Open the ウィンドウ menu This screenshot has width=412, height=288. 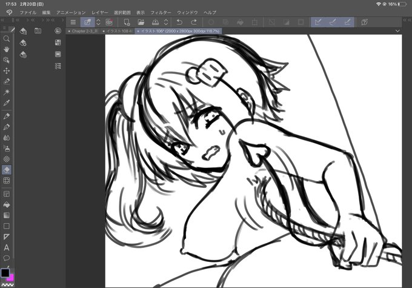(x=187, y=12)
